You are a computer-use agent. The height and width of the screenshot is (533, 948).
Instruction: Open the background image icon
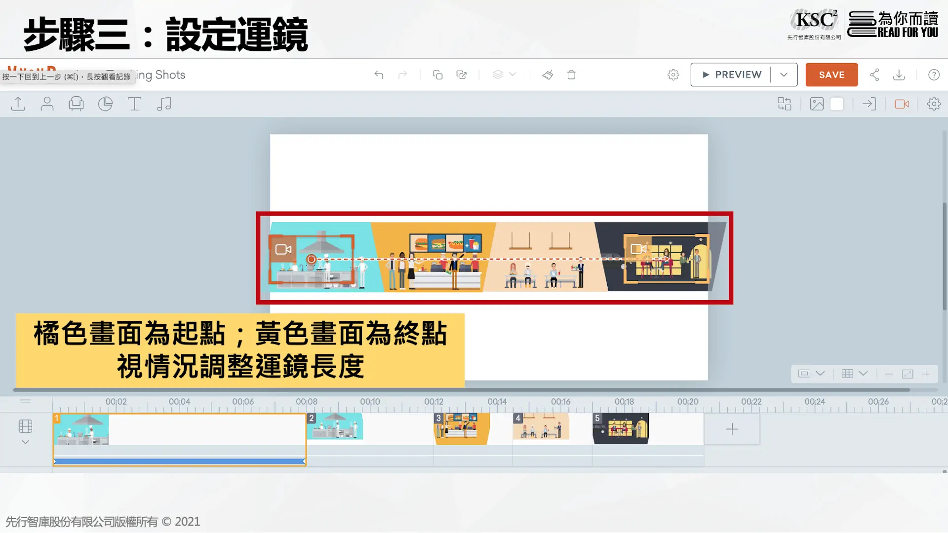pyautogui.click(x=817, y=104)
